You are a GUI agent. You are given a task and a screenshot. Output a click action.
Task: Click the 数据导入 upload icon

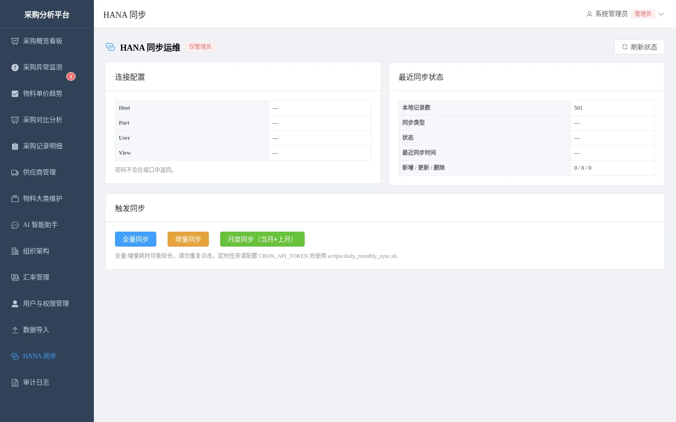click(15, 330)
